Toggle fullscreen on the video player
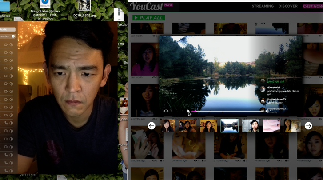This screenshot has width=323, height=180. pos(272,111)
